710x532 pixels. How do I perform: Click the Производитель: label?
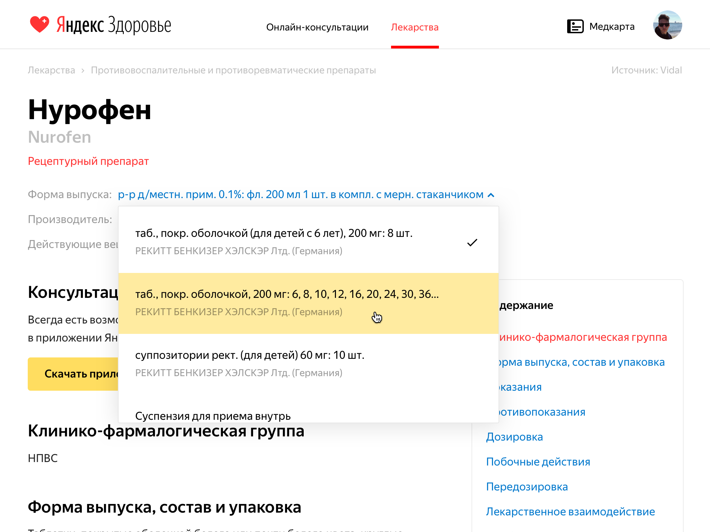[x=70, y=219]
